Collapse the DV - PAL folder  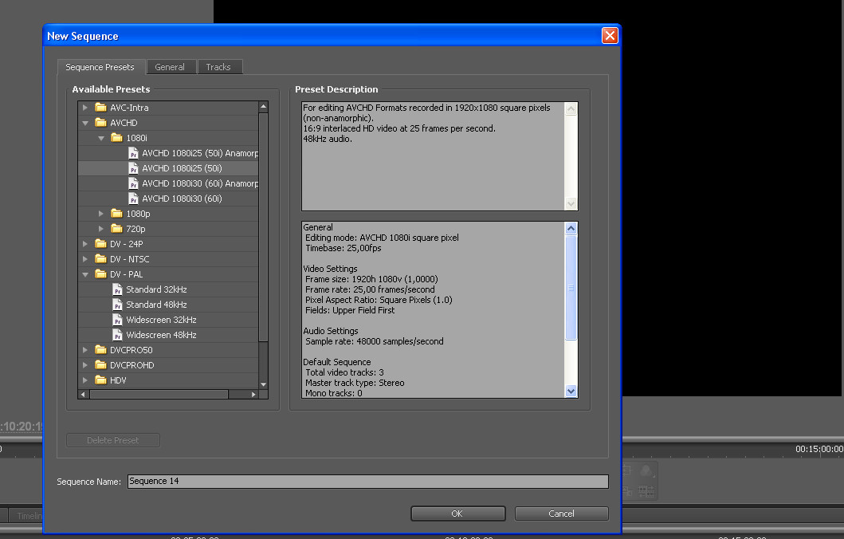coord(85,274)
